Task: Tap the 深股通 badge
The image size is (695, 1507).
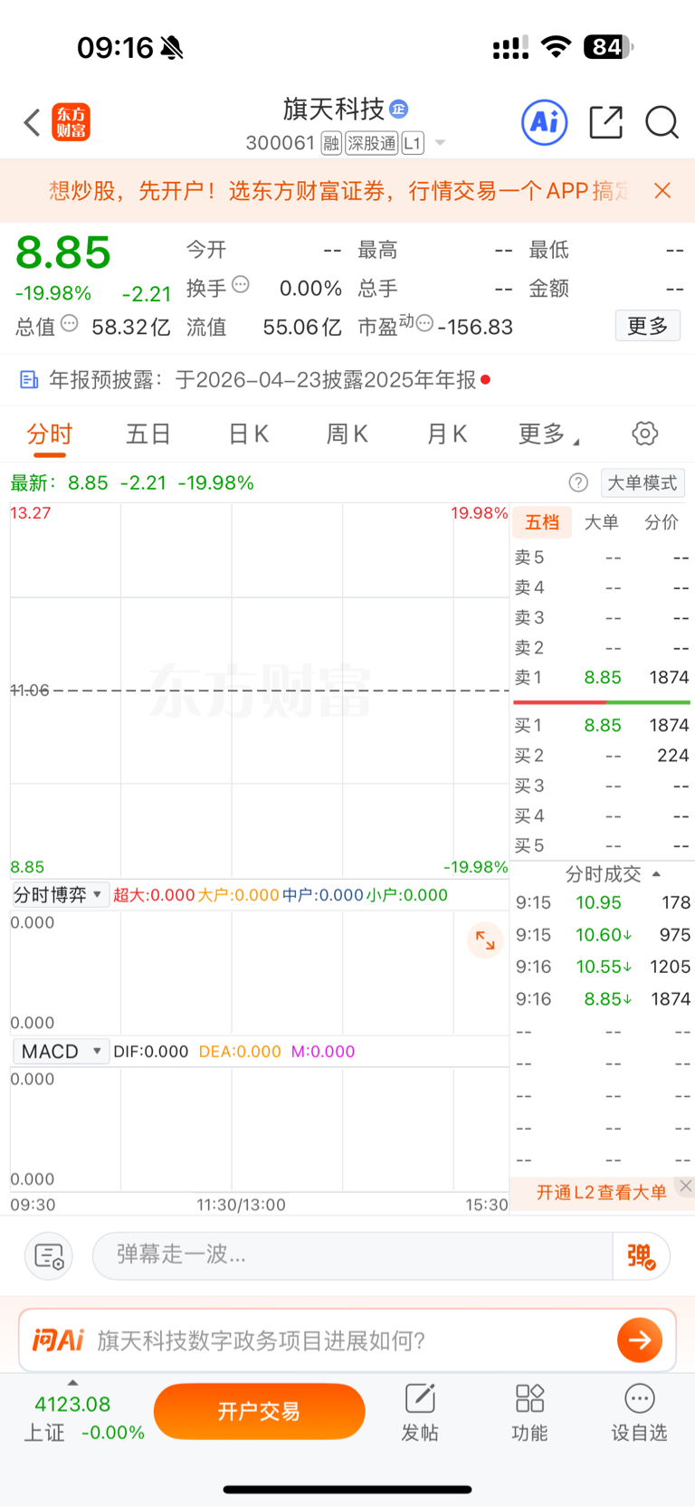Action: pyautogui.click(x=372, y=143)
